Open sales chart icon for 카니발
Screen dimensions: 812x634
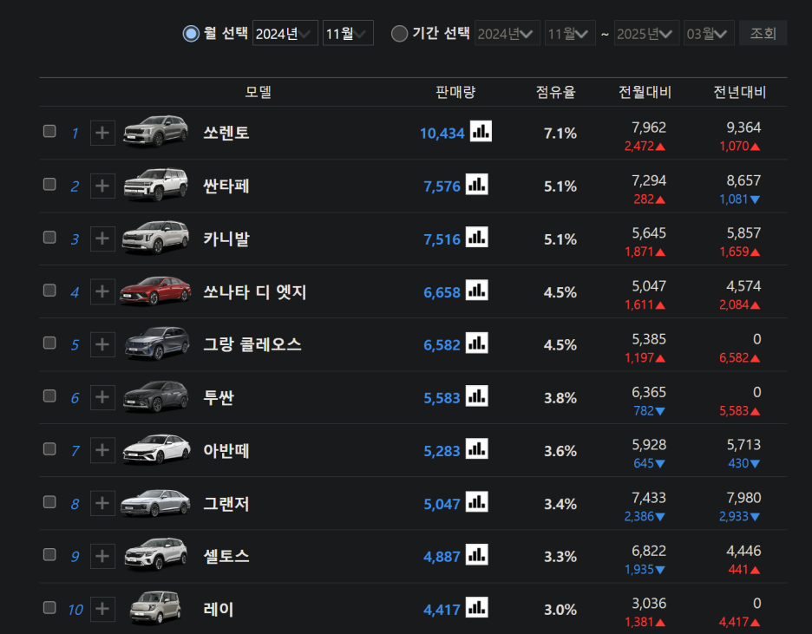pos(476,237)
